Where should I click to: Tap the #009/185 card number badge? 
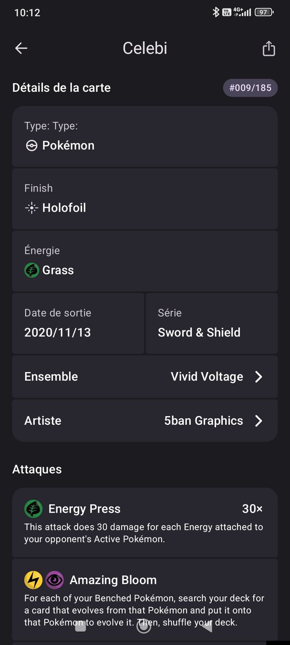coord(250,88)
